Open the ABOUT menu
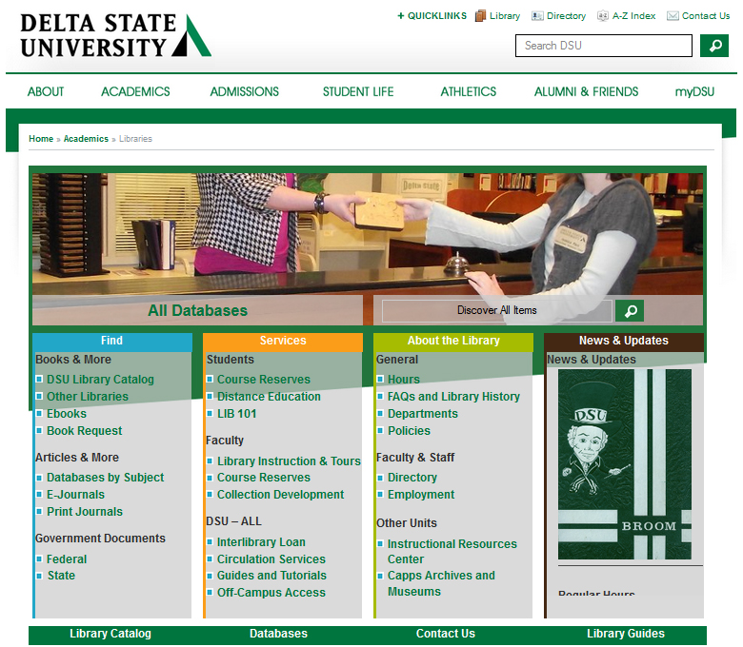The image size is (743, 647). [46, 92]
